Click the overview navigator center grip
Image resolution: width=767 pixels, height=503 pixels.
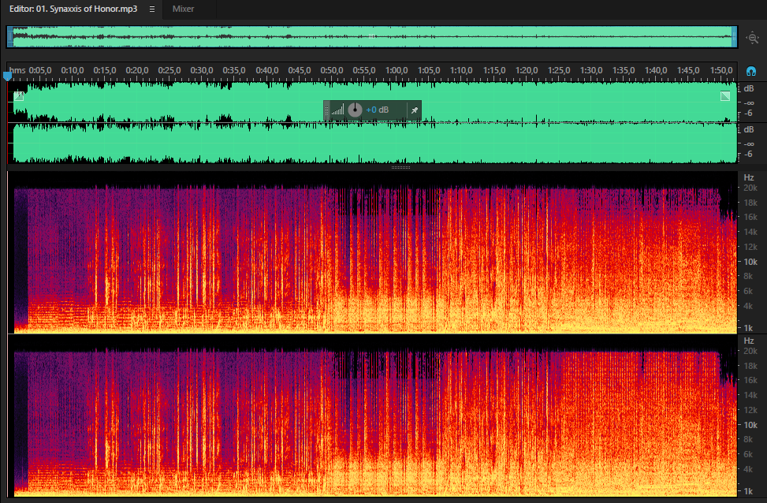click(x=372, y=36)
